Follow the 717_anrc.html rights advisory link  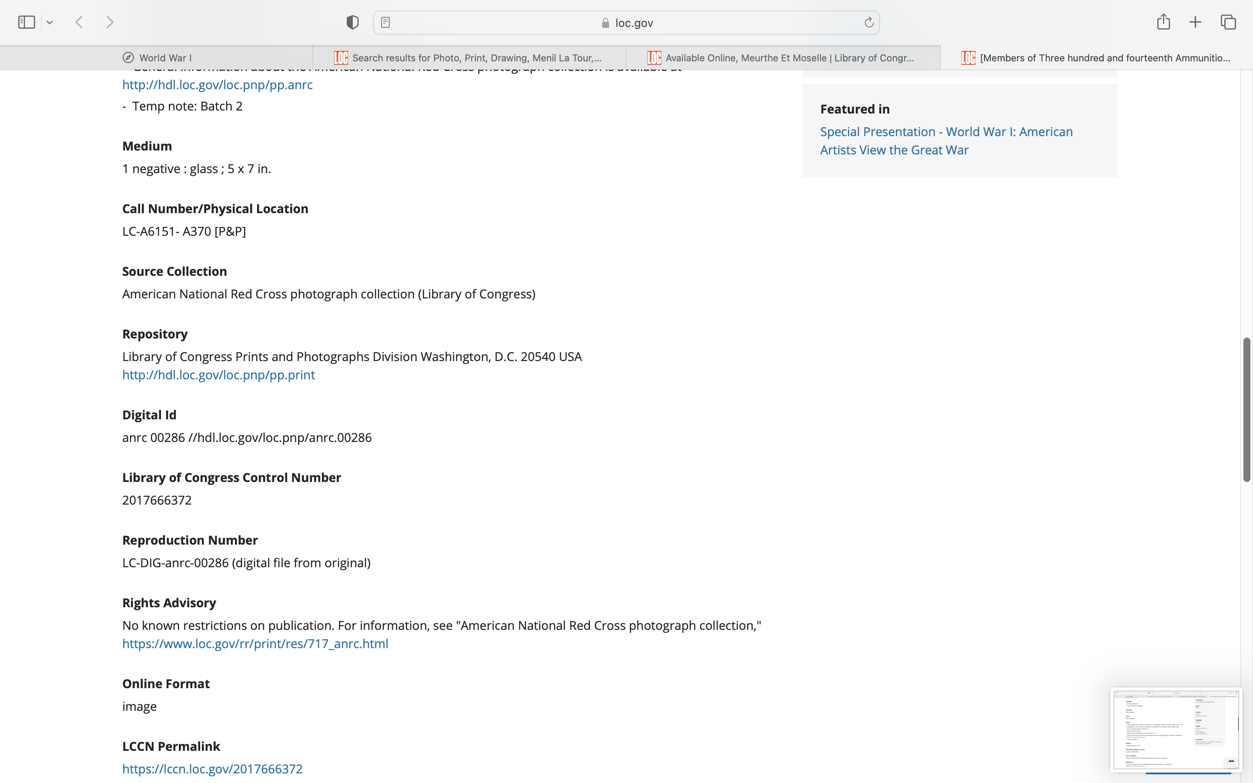pos(255,643)
